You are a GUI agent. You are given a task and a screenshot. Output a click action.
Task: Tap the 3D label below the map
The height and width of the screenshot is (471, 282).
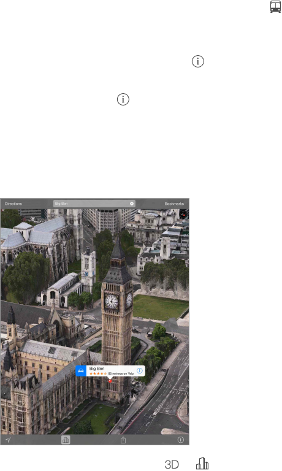tap(172, 464)
